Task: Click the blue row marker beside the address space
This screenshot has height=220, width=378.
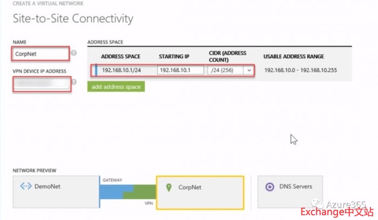Action: (96, 70)
